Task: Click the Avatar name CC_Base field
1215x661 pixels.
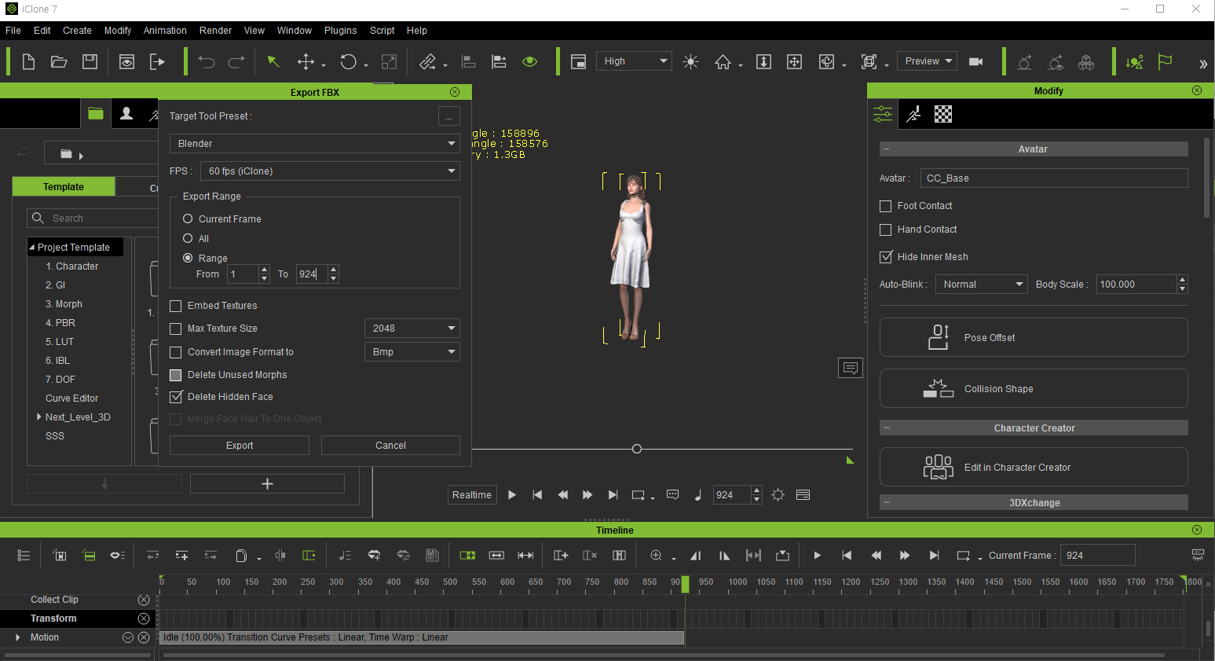Action: point(1053,178)
